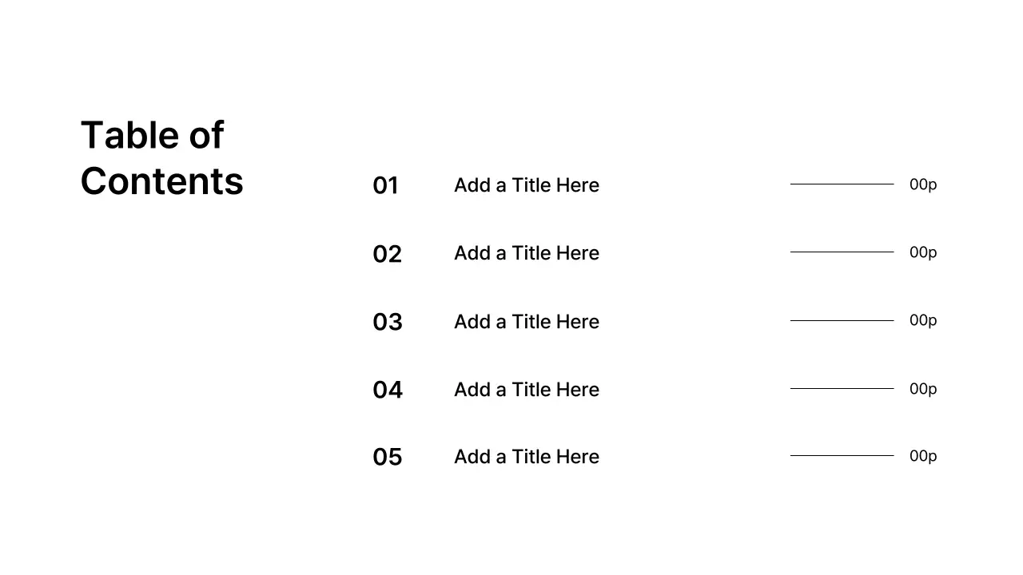The height and width of the screenshot is (575, 1023).
Task: Select the "03" section number
Action: pyautogui.click(x=387, y=322)
